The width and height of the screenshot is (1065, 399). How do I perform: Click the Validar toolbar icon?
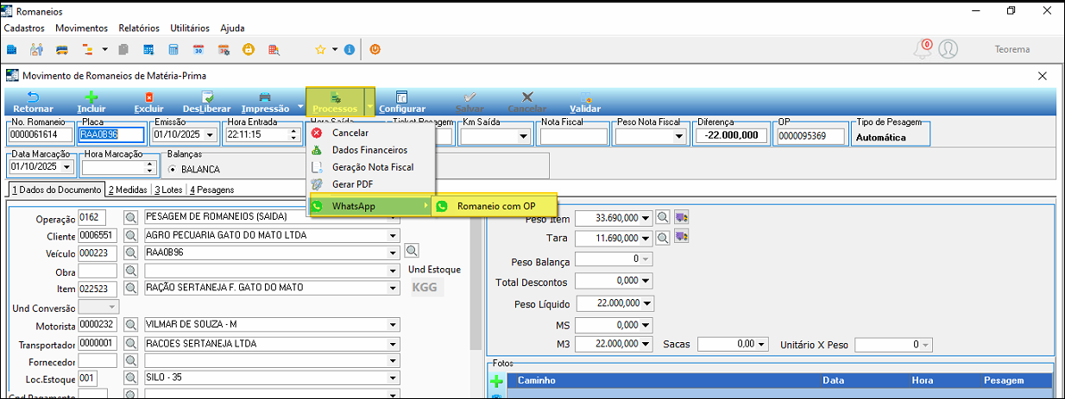click(x=585, y=97)
